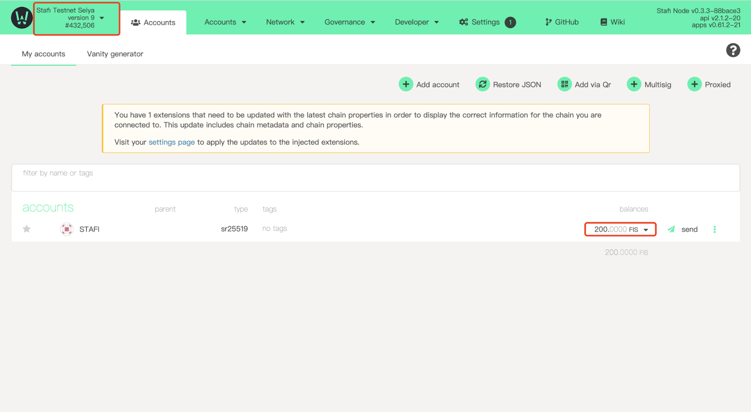Click the no tags entry for STAFI

(x=275, y=229)
